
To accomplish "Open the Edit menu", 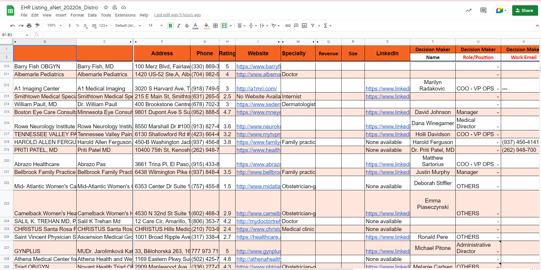I will point(35,15).
